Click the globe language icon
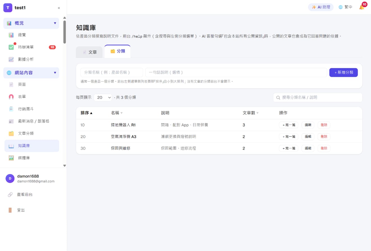Screen dimensions: 371x251 click(x=340, y=7)
